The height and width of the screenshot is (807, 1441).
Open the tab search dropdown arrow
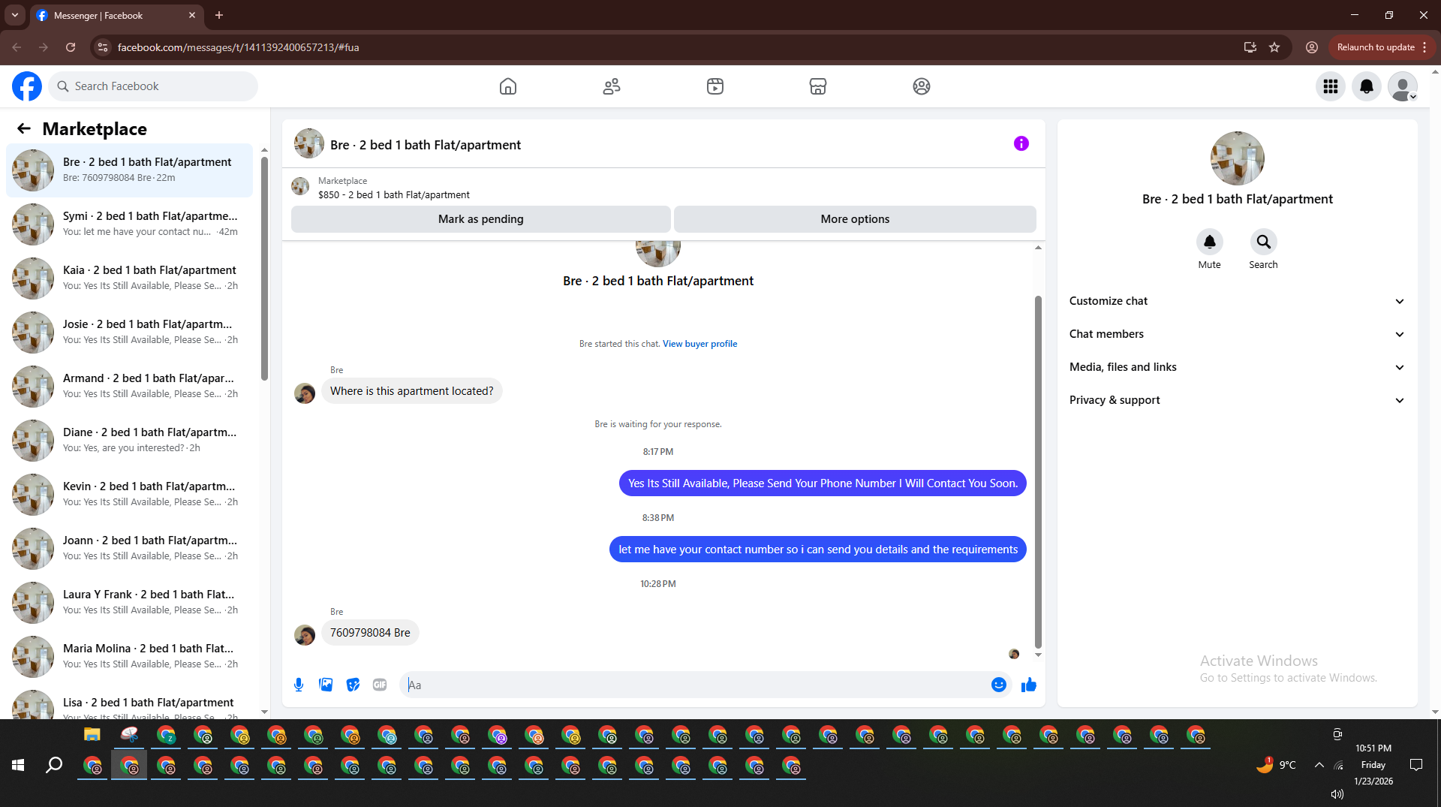pos(14,15)
